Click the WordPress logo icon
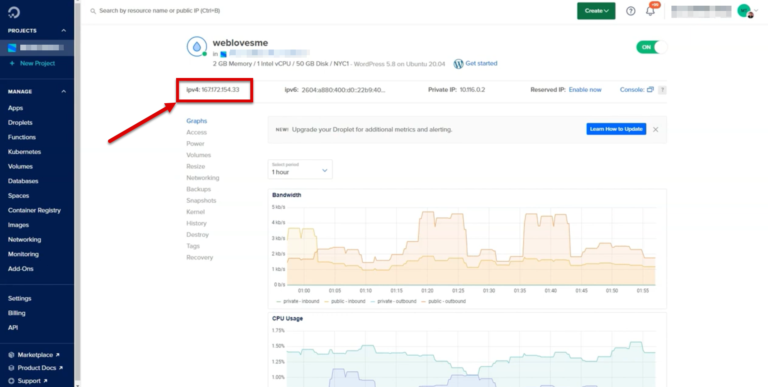Image resolution: width=768 pixels, height=387 pixels. [x=458, y=64]
